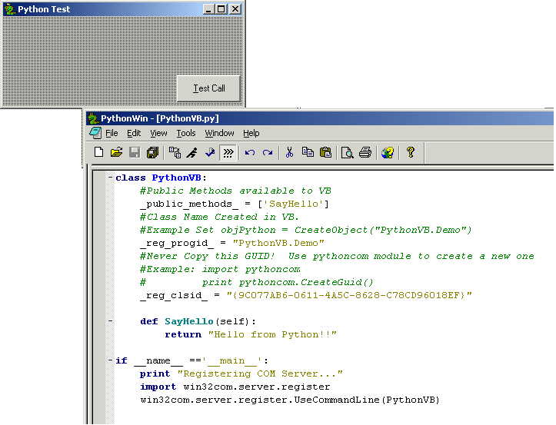Maximize the Python Test window
556x425 pixels.
tap(221, 9)
